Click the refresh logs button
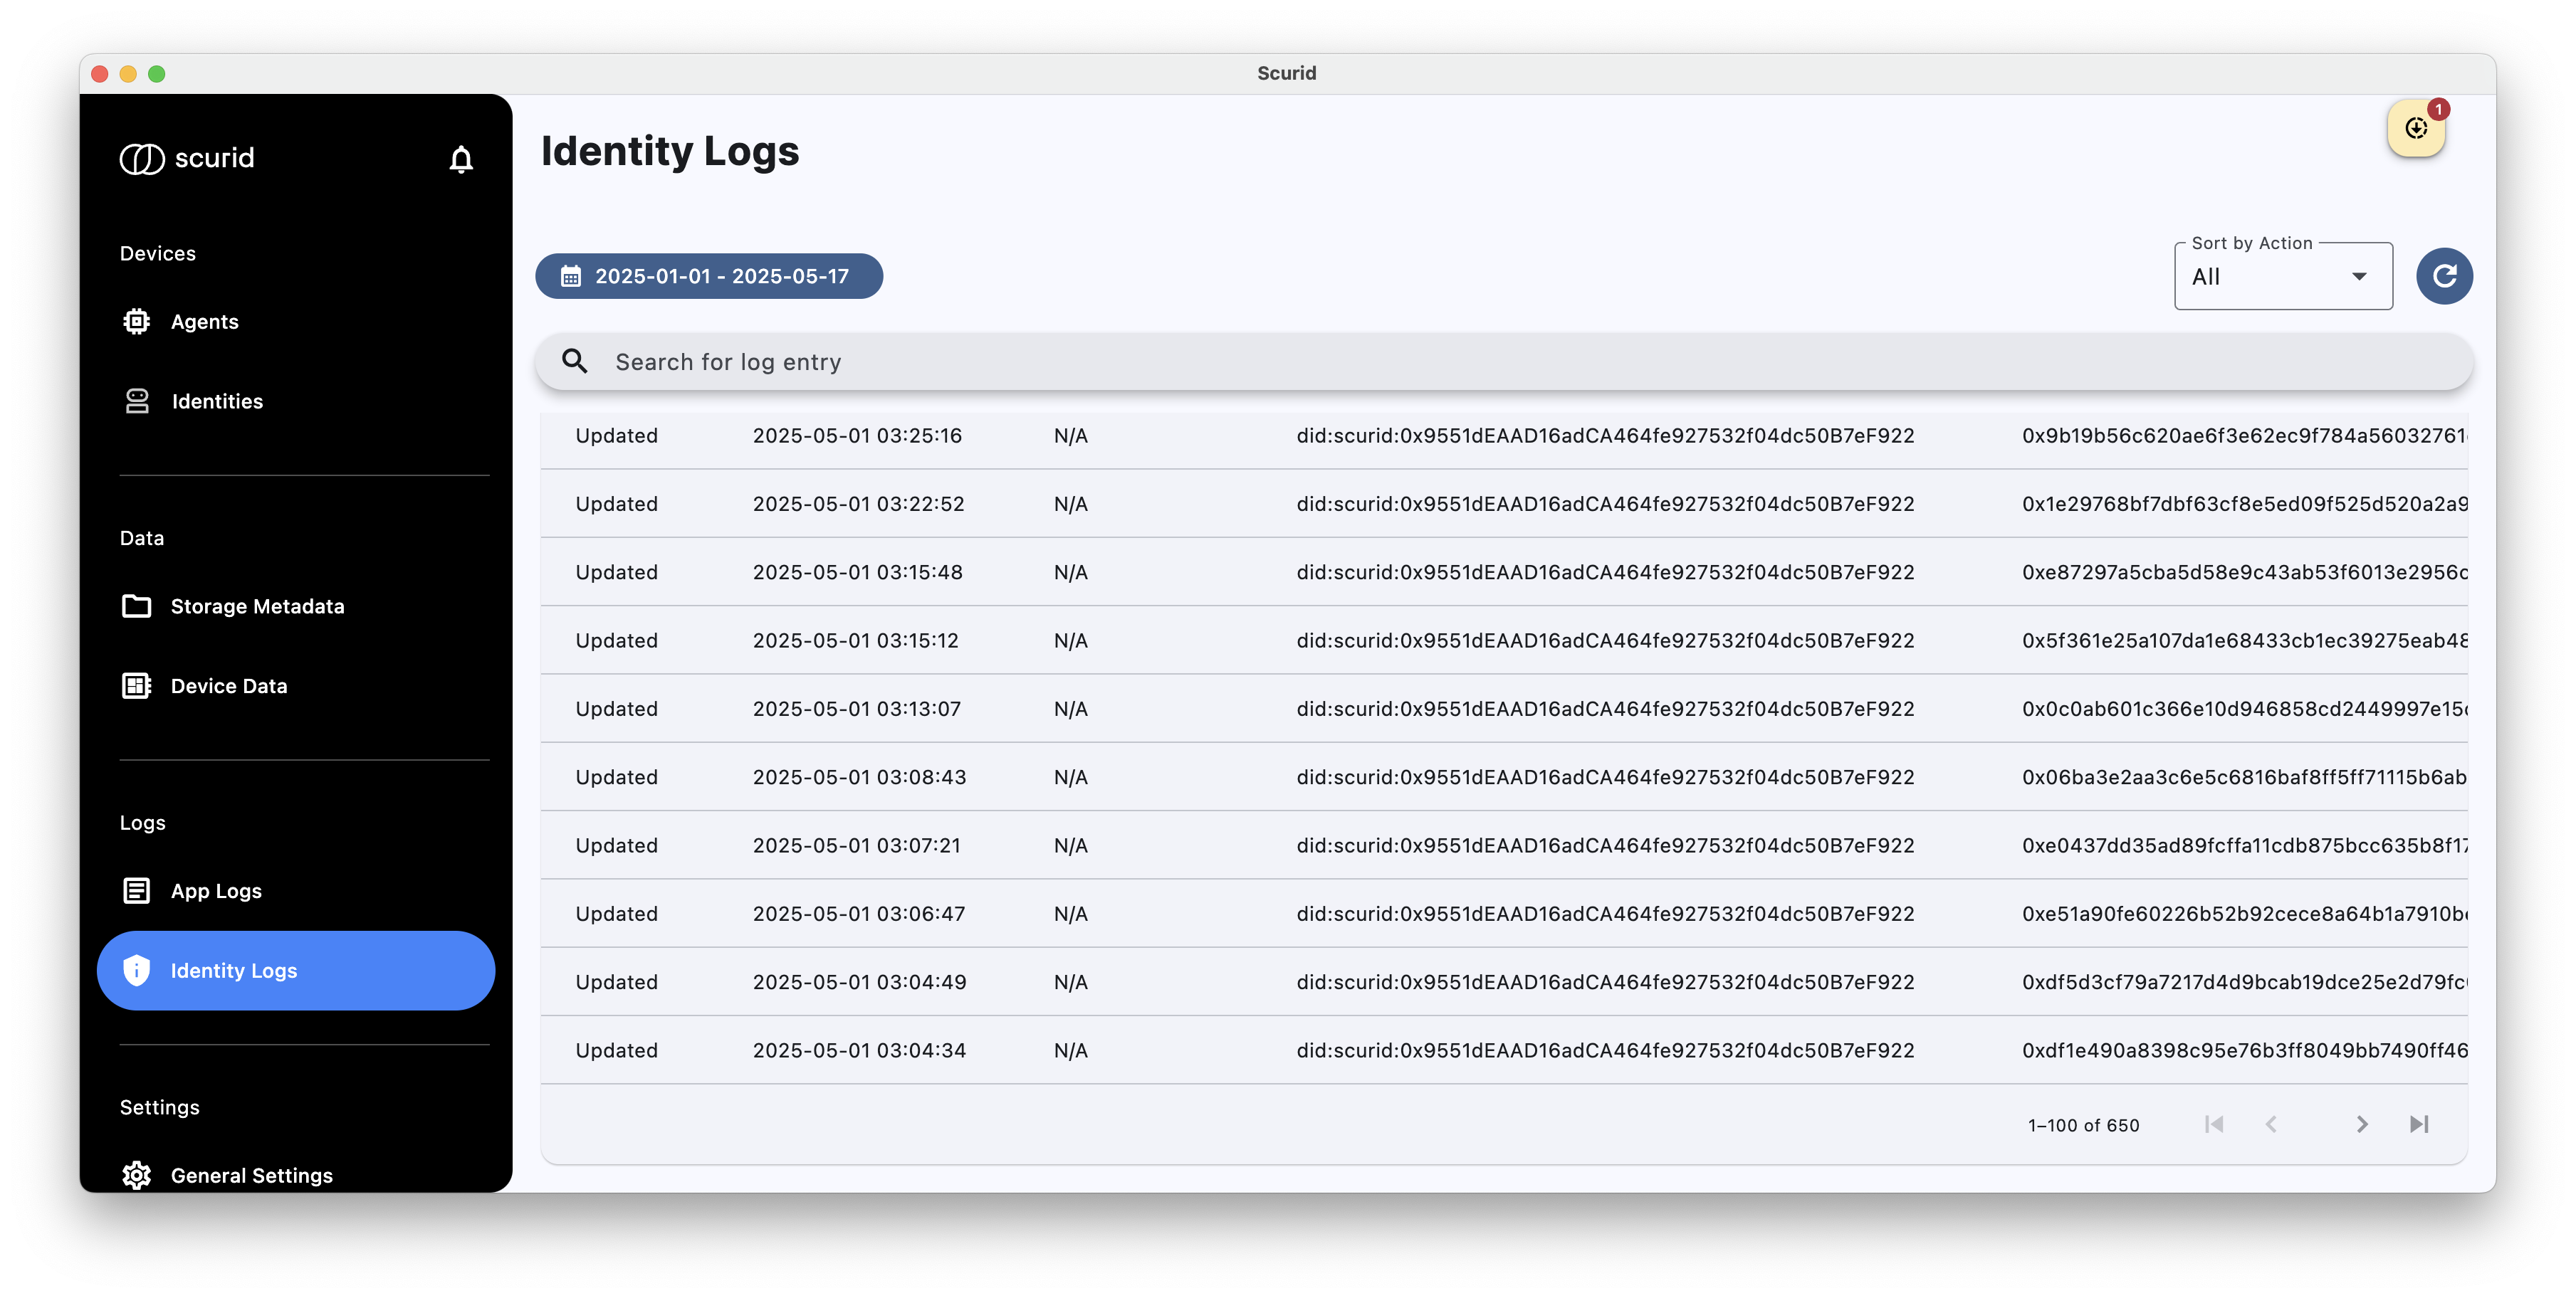Image resolution: width=2576 pixels, height=1298 pixels. [2444, 276]
